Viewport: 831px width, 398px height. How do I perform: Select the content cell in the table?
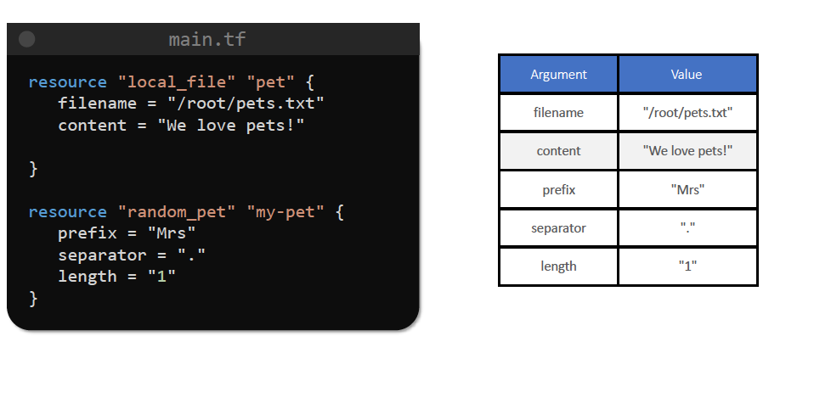tap(558, 151)
